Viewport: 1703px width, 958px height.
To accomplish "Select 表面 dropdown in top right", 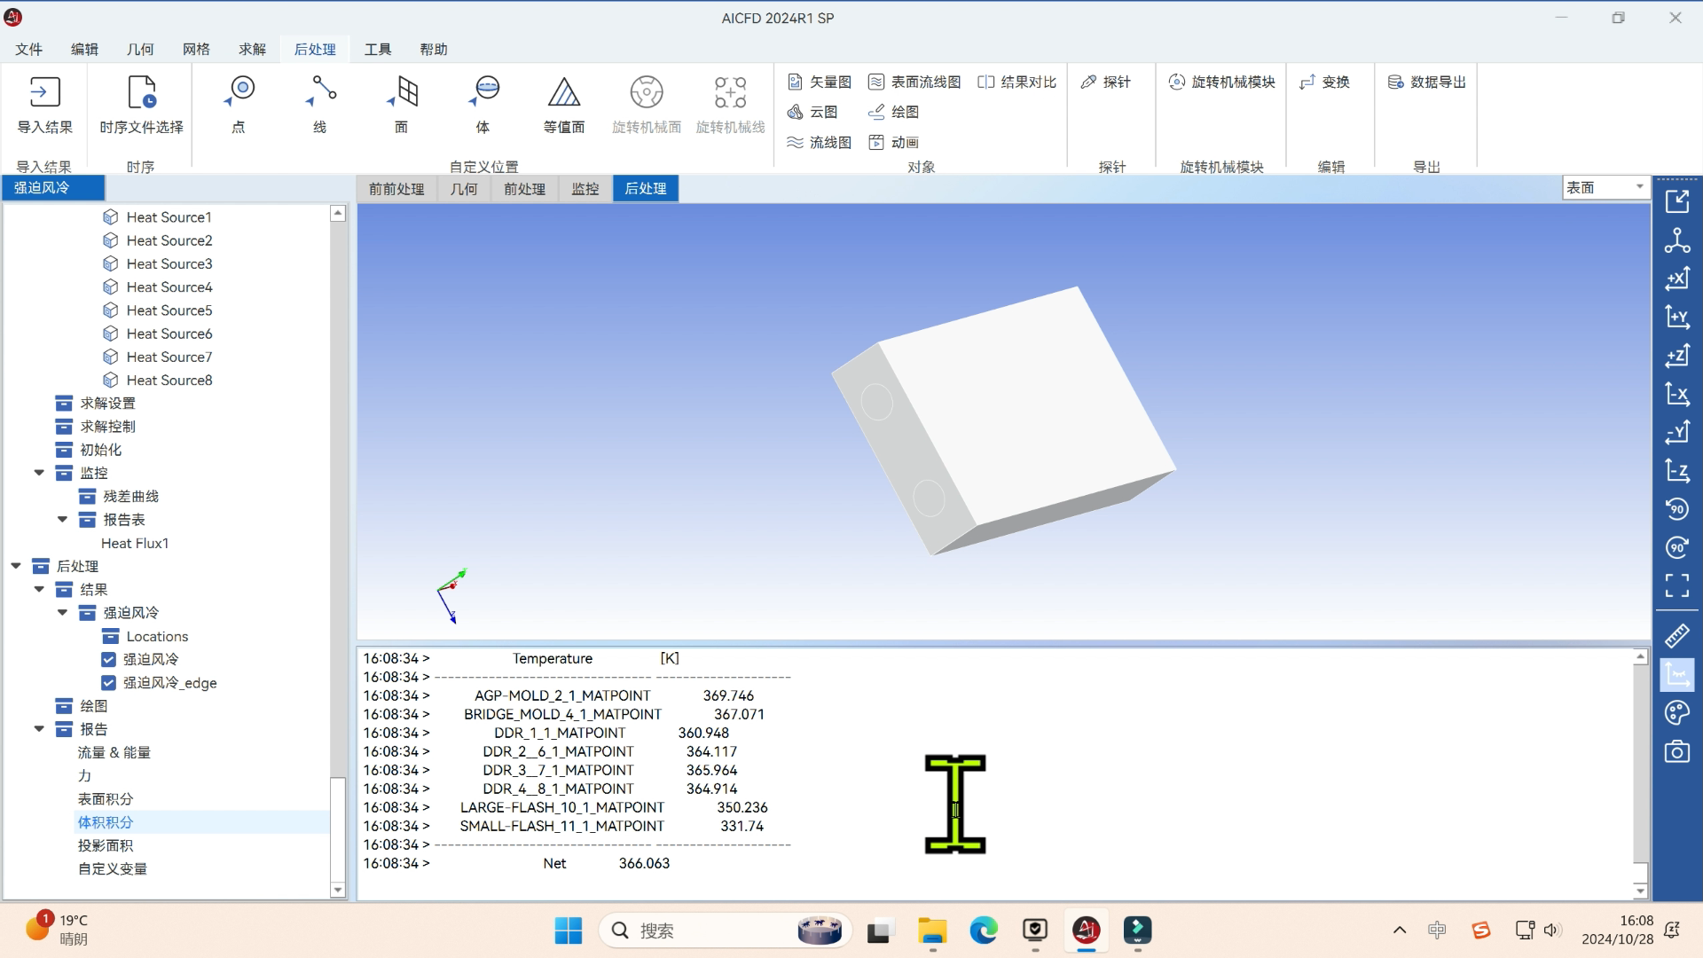I will pyautogui.click(x=1604, y=188).
